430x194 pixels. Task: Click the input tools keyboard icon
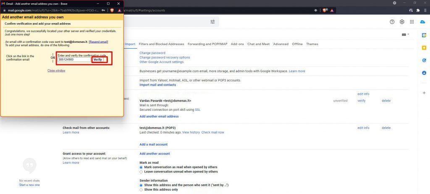click(404, 34)
